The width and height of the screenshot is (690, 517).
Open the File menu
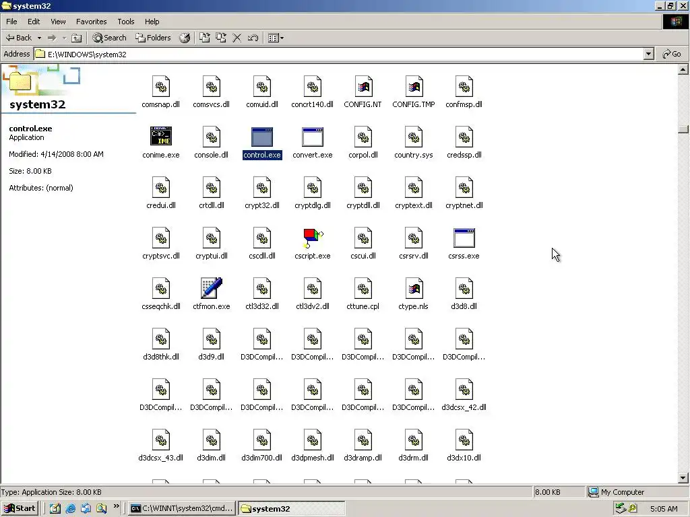point(11,22)
